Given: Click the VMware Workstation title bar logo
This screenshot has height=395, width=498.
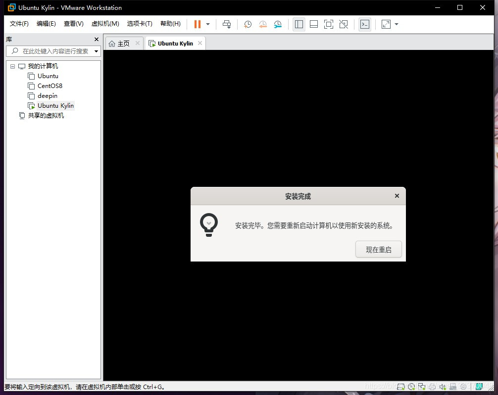Looking at the screenshot, I should coord(11,7).
